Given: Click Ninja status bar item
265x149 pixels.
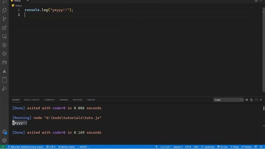Looking at the screenshot, I should (235, 147).
